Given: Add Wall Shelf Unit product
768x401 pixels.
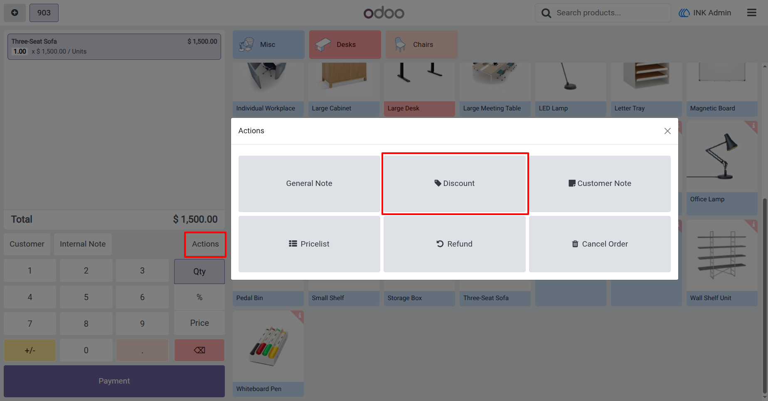Looking at the screenshot, I should pyautogui.click(x=722, y=263).
